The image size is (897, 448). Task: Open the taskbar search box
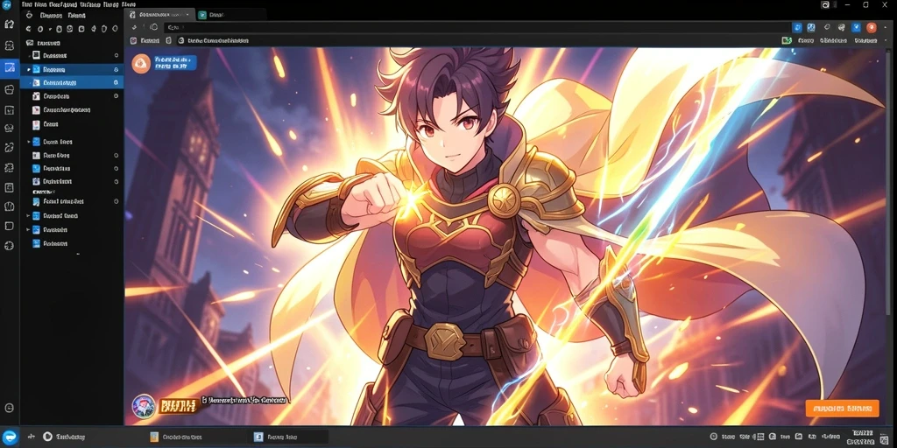(63, 437)
